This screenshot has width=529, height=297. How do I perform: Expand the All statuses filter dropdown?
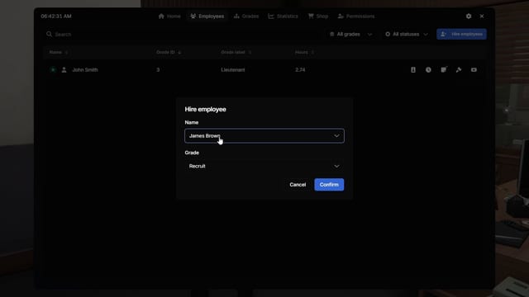pyautogui.click(x=407, y=35)
